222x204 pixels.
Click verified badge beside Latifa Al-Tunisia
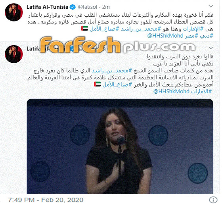click(73, 7)
